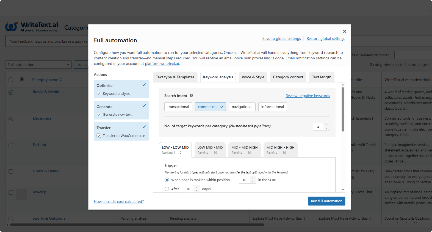Open the Voice & Style tab
Image resolution: width=432 pixels, height=232 pixels.
click(x=253, y=77)
